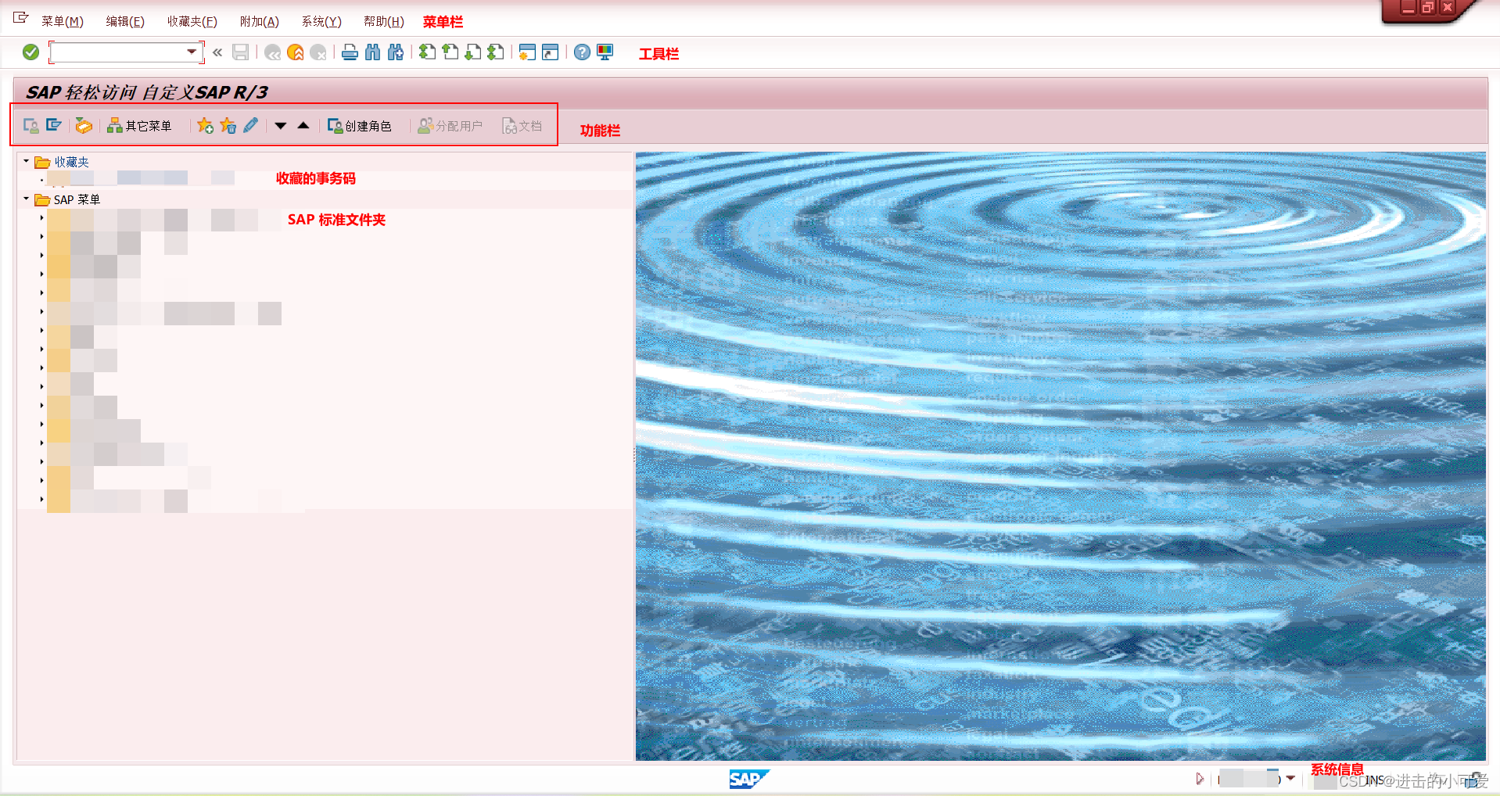
Task: Click the Find binoculars icon
Action: (x=372, y=52)
